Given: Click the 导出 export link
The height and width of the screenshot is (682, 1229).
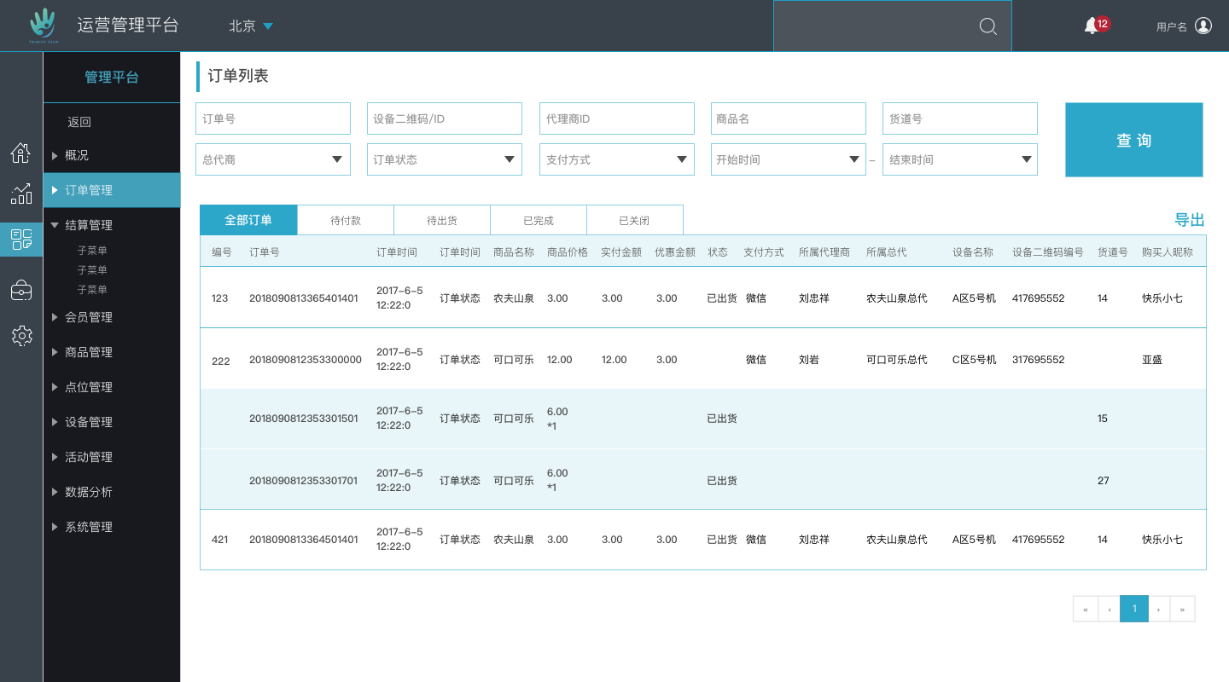Looking at the screenshot, I should coord(1189,220).
